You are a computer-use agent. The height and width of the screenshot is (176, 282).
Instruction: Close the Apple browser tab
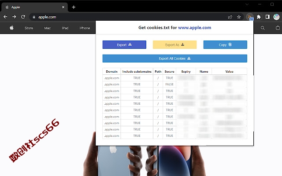click(x=63, y=7)
